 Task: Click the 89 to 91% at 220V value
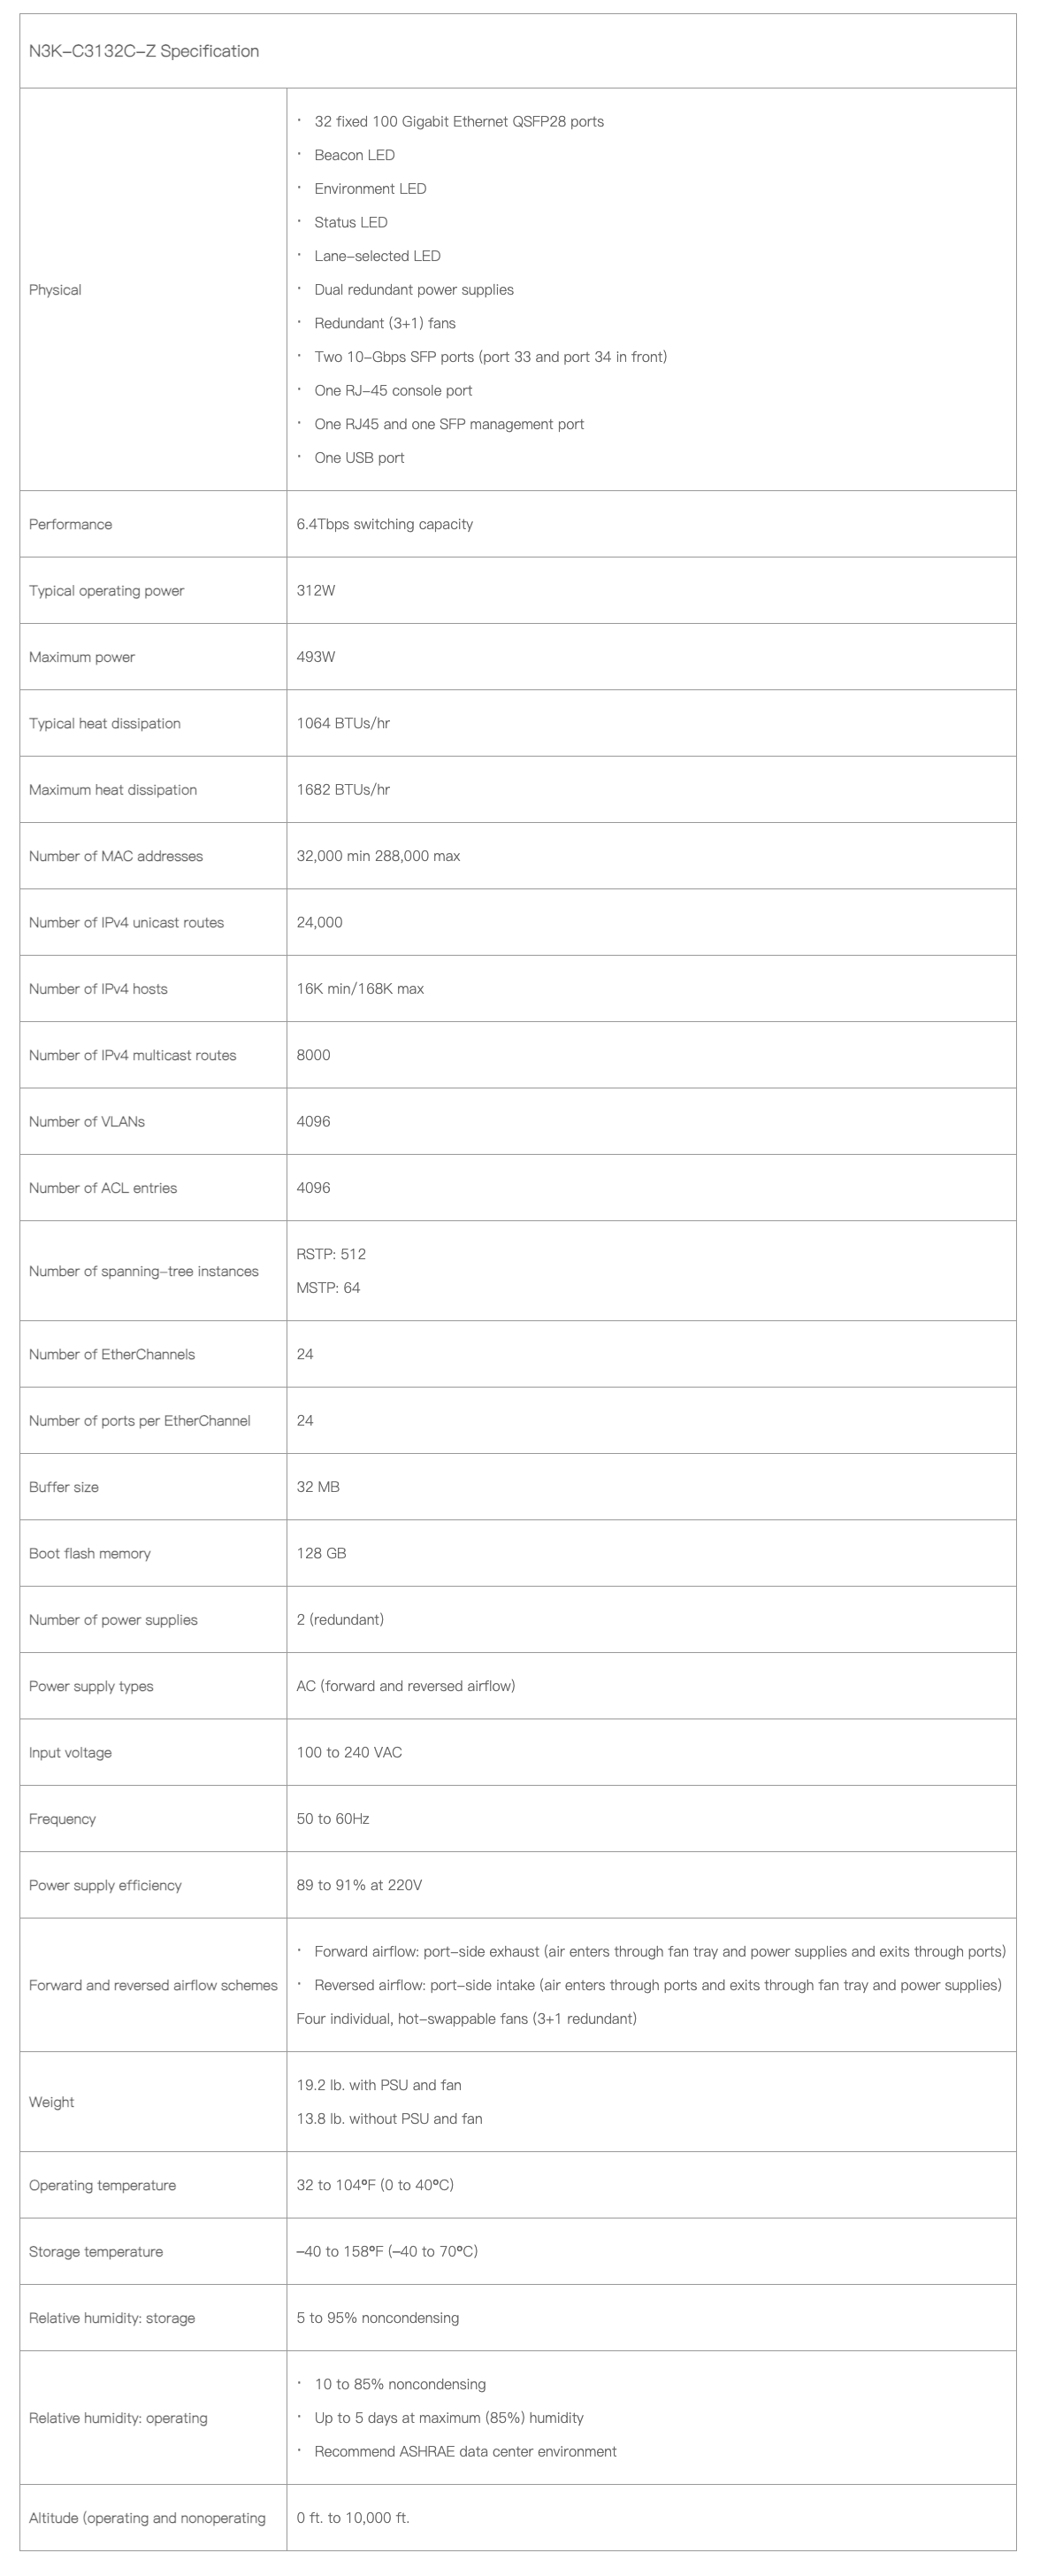point(359,1885)
